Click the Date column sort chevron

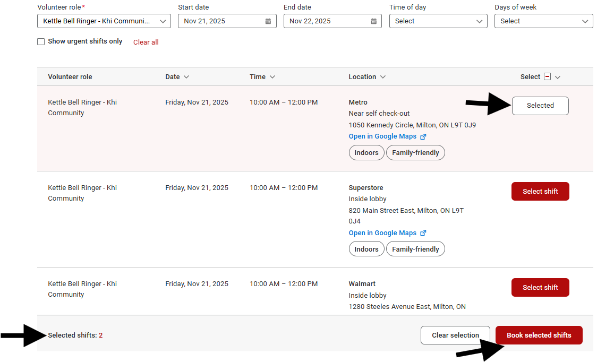coord(186,77)
